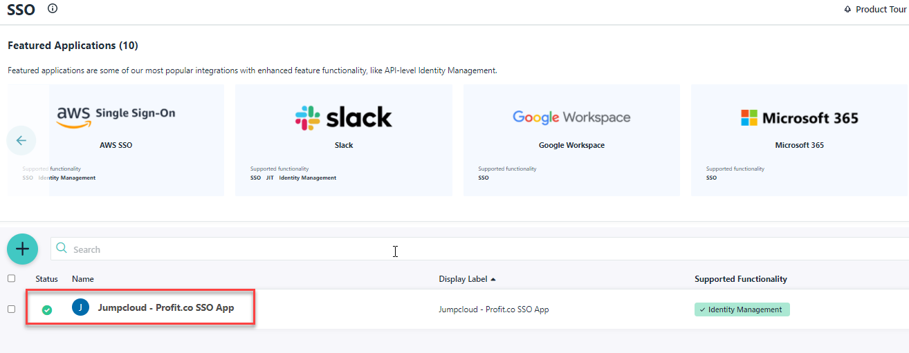Click the AWS SSO card title
909x353 pixels.
pos(116,146)
